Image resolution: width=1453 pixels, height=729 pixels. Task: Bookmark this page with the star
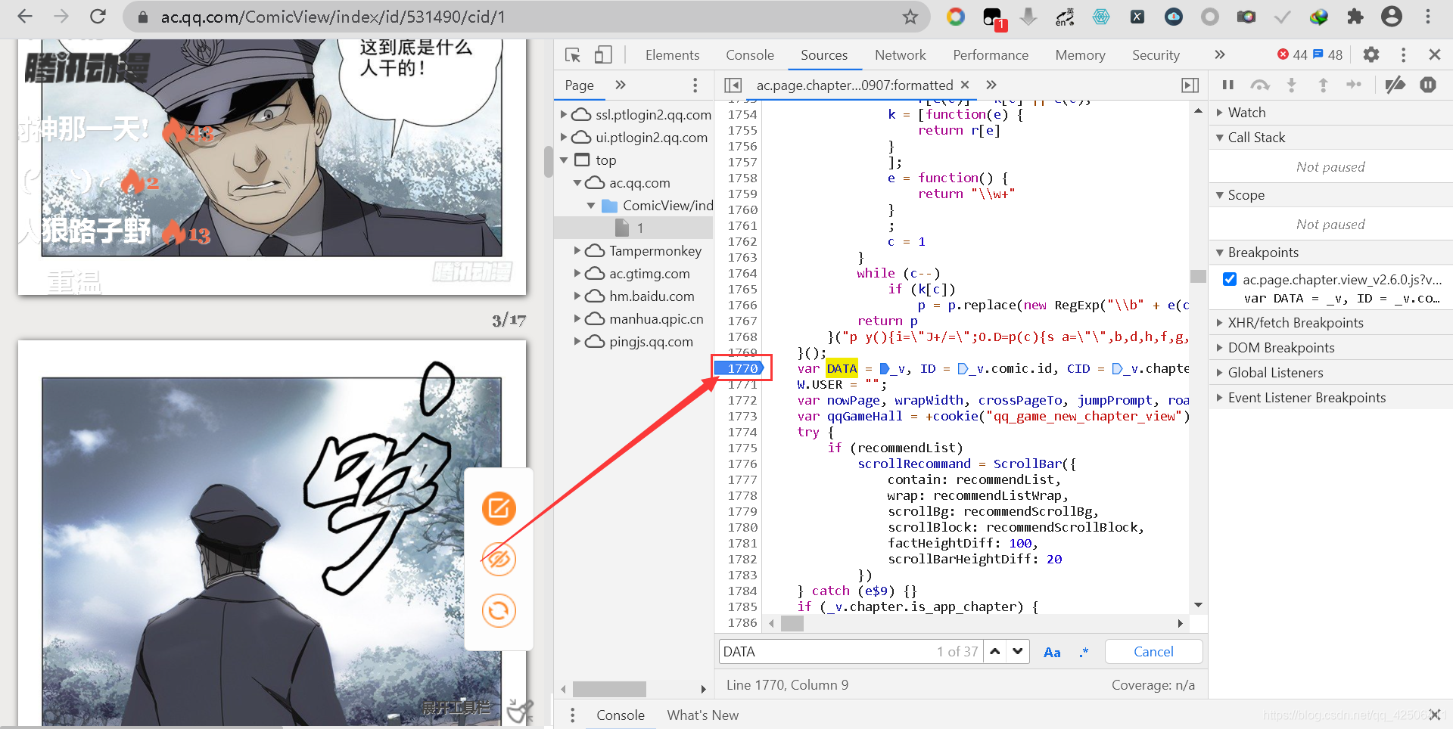(x=910, y=17)
